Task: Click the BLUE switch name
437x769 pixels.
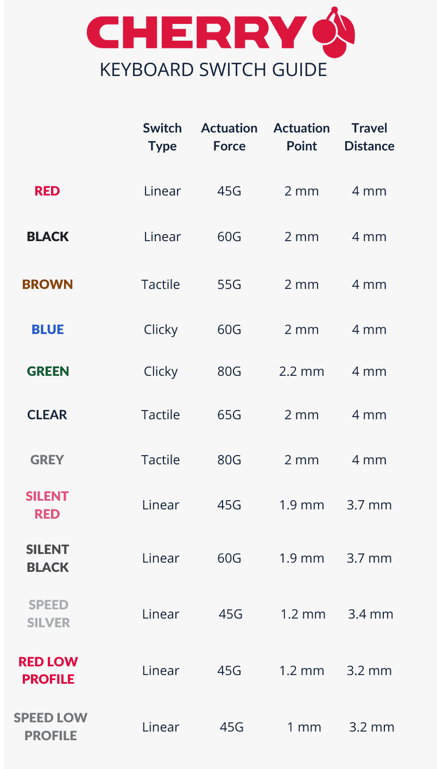Action: pyautogui.click(x=48, y=330)
